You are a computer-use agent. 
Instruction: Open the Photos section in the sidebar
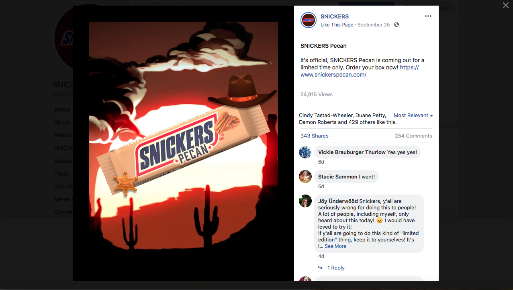63,135
